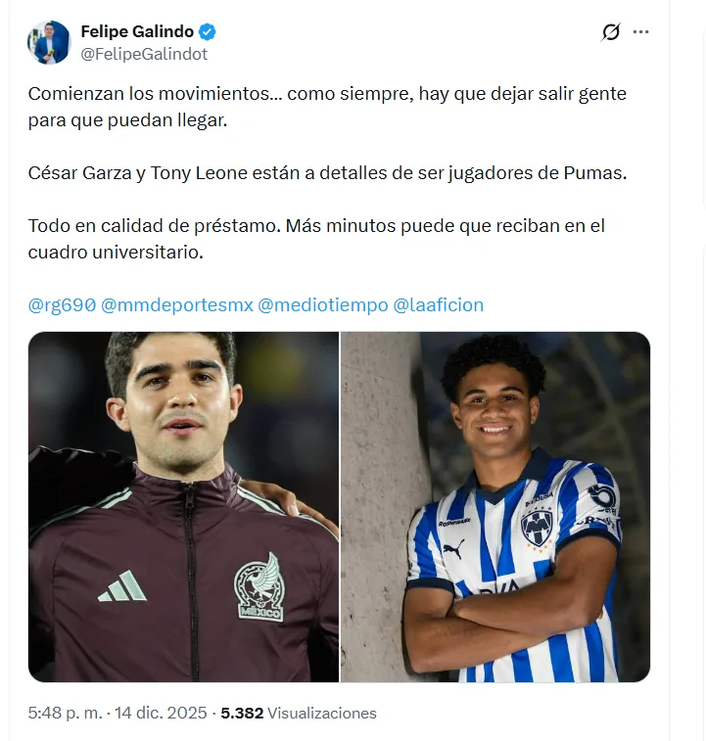The height and width of the screenshot is (741, 706).
Task: Click the blue verified badge beside Felipe Galindo
Action: pos(208,31)
